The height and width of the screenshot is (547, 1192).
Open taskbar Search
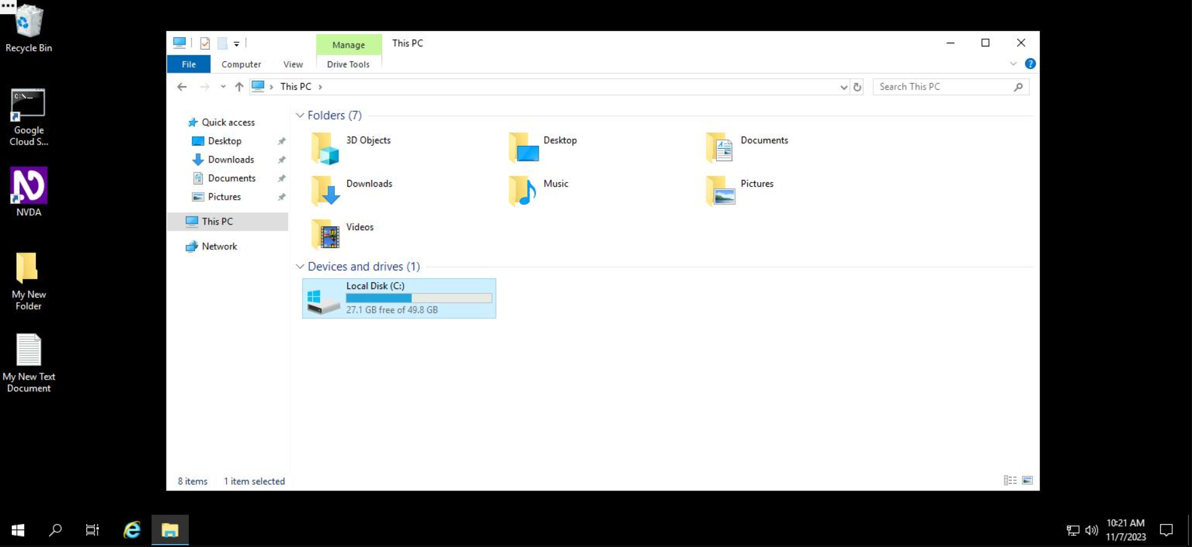[55, 530]
